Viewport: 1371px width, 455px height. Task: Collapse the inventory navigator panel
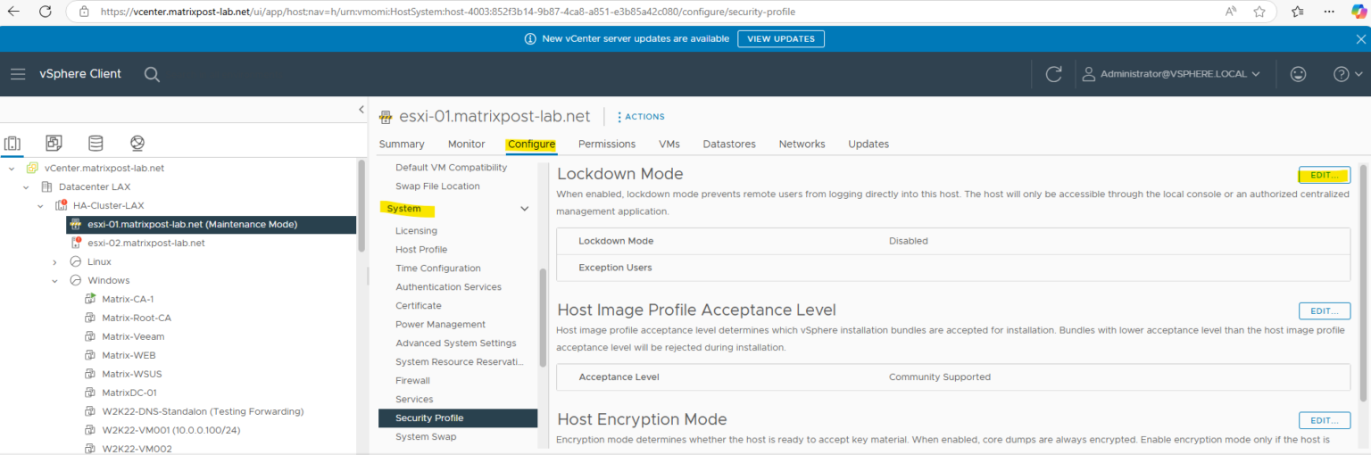(361, 109)
